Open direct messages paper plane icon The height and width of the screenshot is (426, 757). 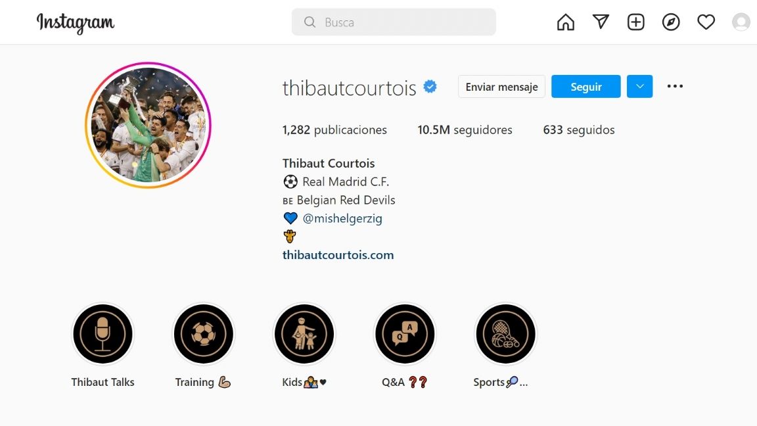601,22
